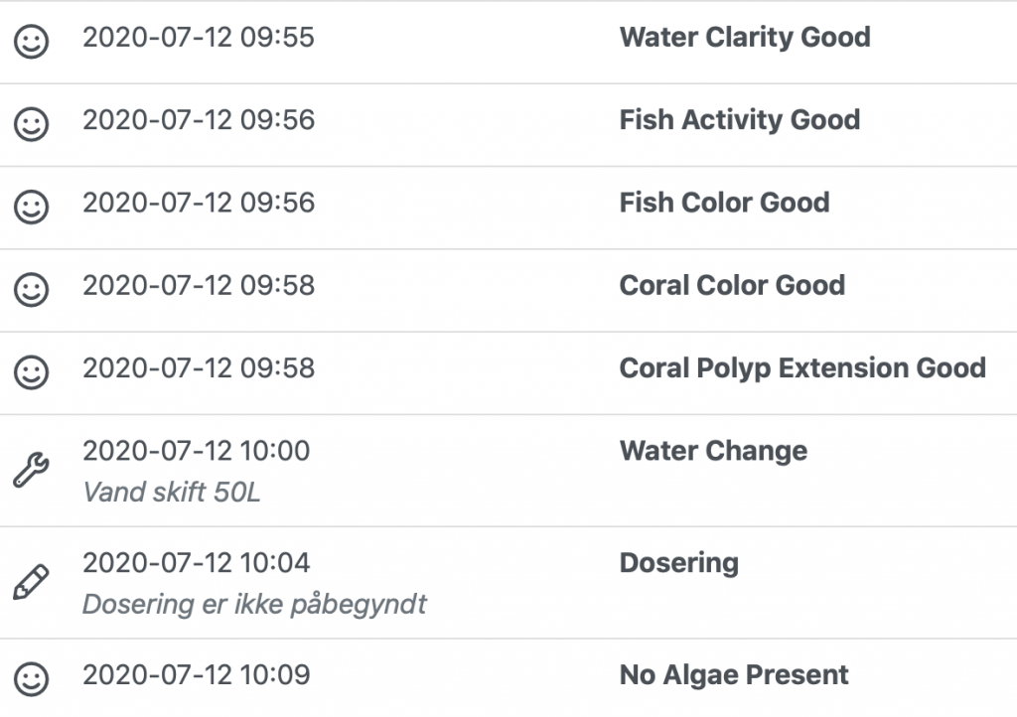The image size is (1017, 717).
Task: Click the pencil icon for Dosering entry
Action: click(31, 582)
